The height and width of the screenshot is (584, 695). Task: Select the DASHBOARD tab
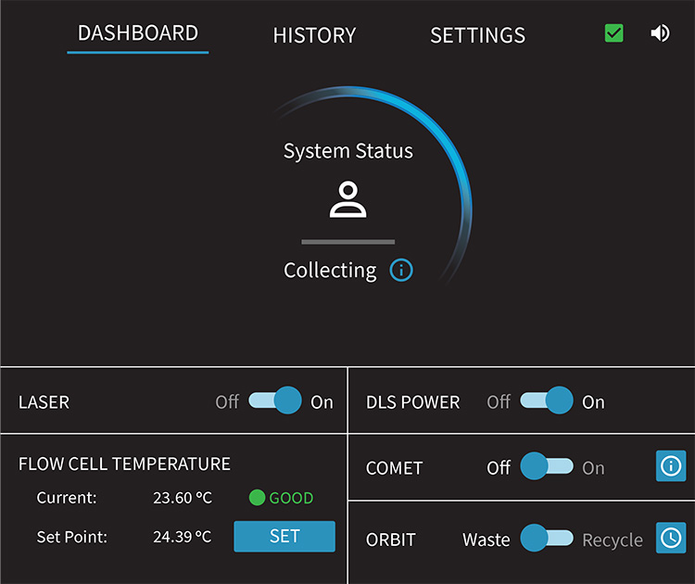point(138,33)
